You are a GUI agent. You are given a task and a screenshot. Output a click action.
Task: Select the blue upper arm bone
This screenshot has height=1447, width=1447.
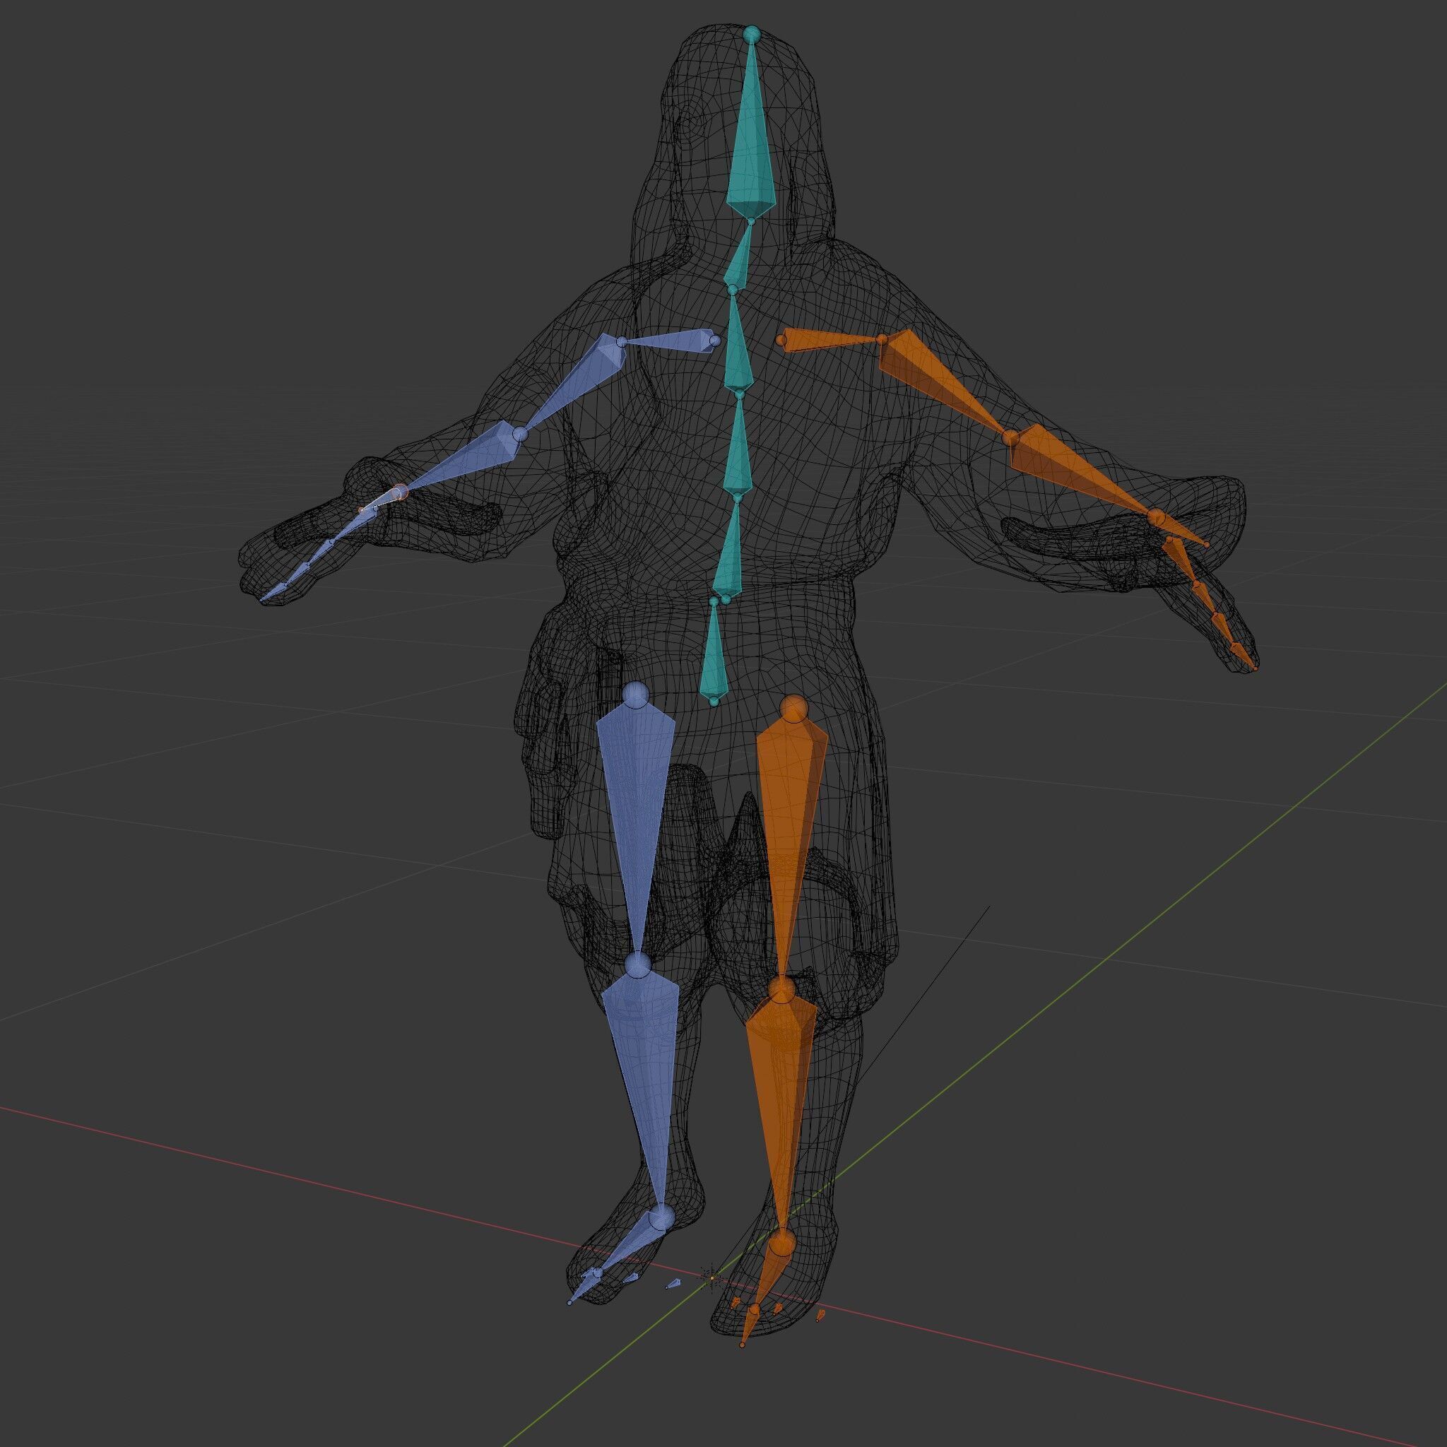point(578,382)
